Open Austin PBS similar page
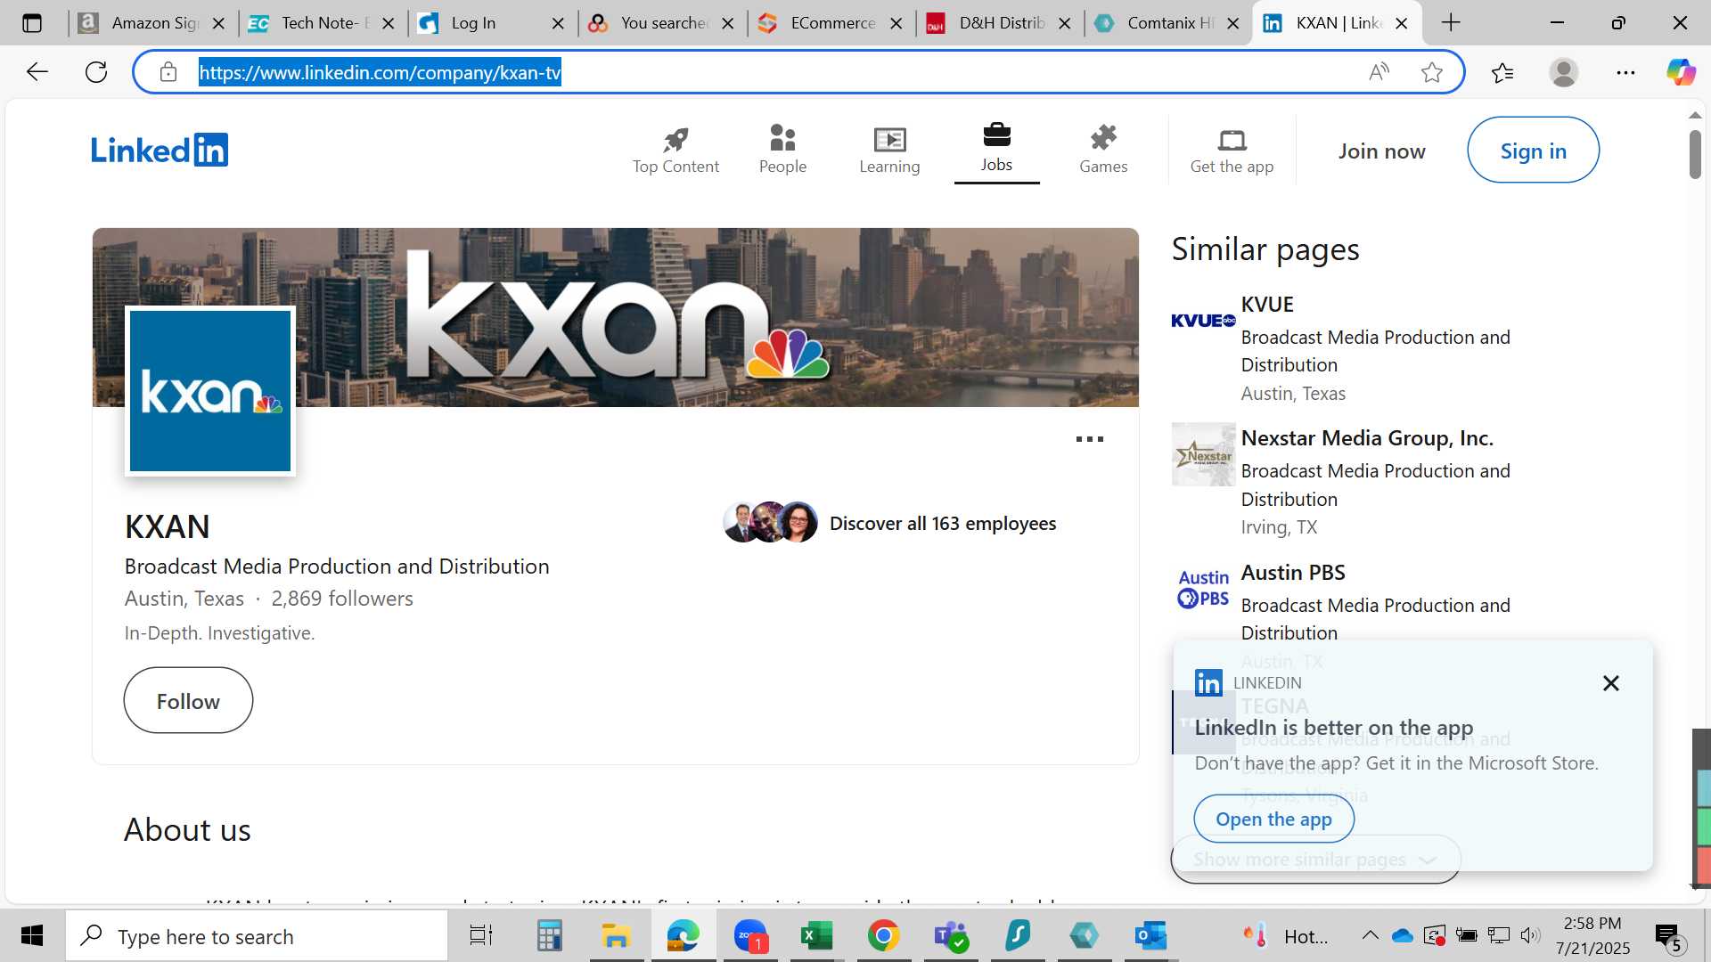This screenshot has width=1711, height=962. click(x=1293, y=573)
